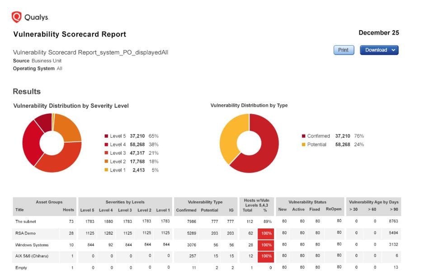The height and width of the screenshot is (274, 434).
Task: Click the Hosts column header
Action: point(68,210)
